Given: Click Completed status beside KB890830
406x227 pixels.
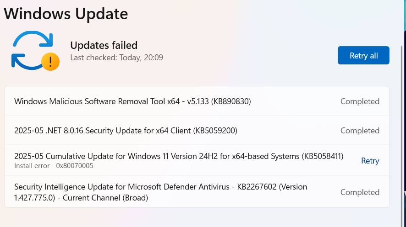Looking at the screenshot, I should pos(360,101).
